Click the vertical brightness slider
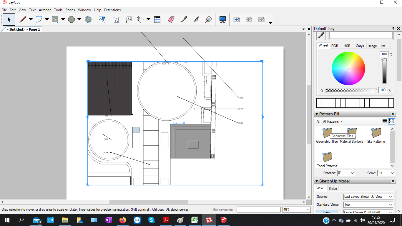 [x=384, y=71]
